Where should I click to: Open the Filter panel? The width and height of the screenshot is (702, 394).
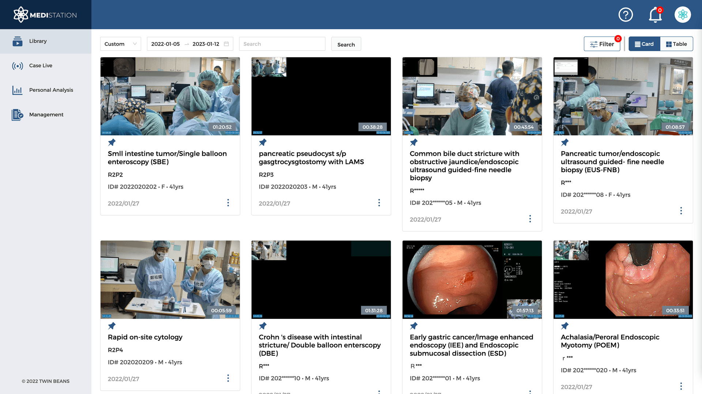point(602,44)
